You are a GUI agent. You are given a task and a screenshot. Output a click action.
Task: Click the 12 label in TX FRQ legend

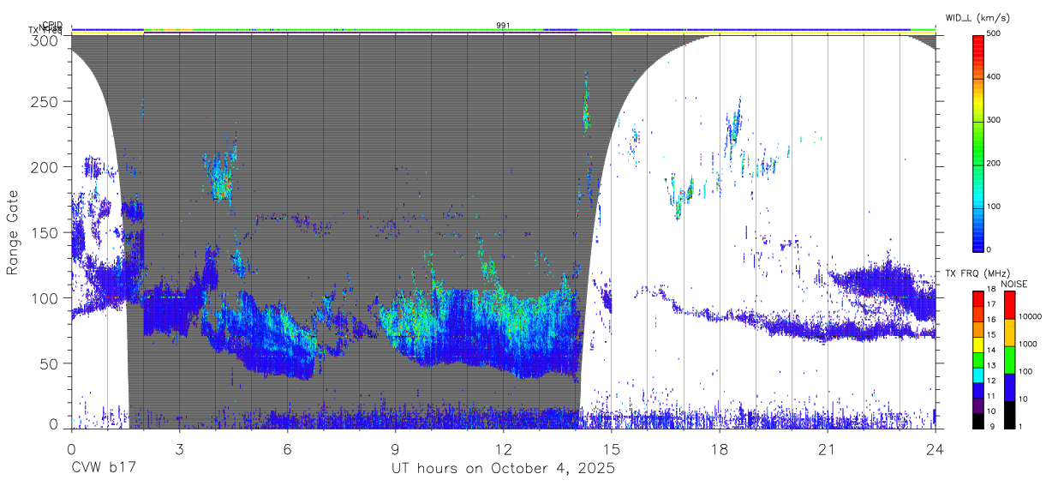(990, 381)
